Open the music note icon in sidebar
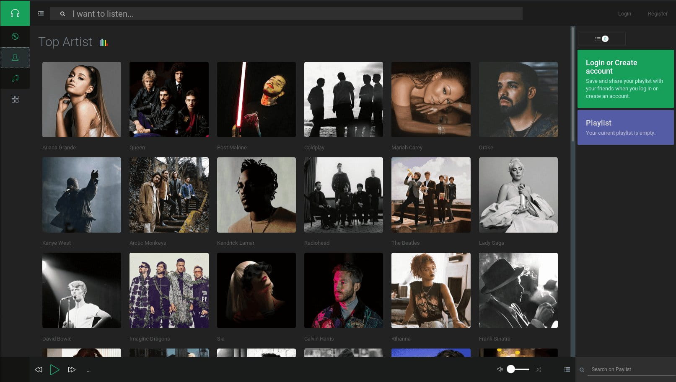 [x=15, y=78]
